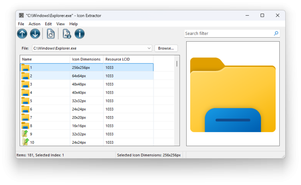The width and height of the screenshot is (301, 185).
Task: Sort by the Name column header
Action: click(45, 59)
